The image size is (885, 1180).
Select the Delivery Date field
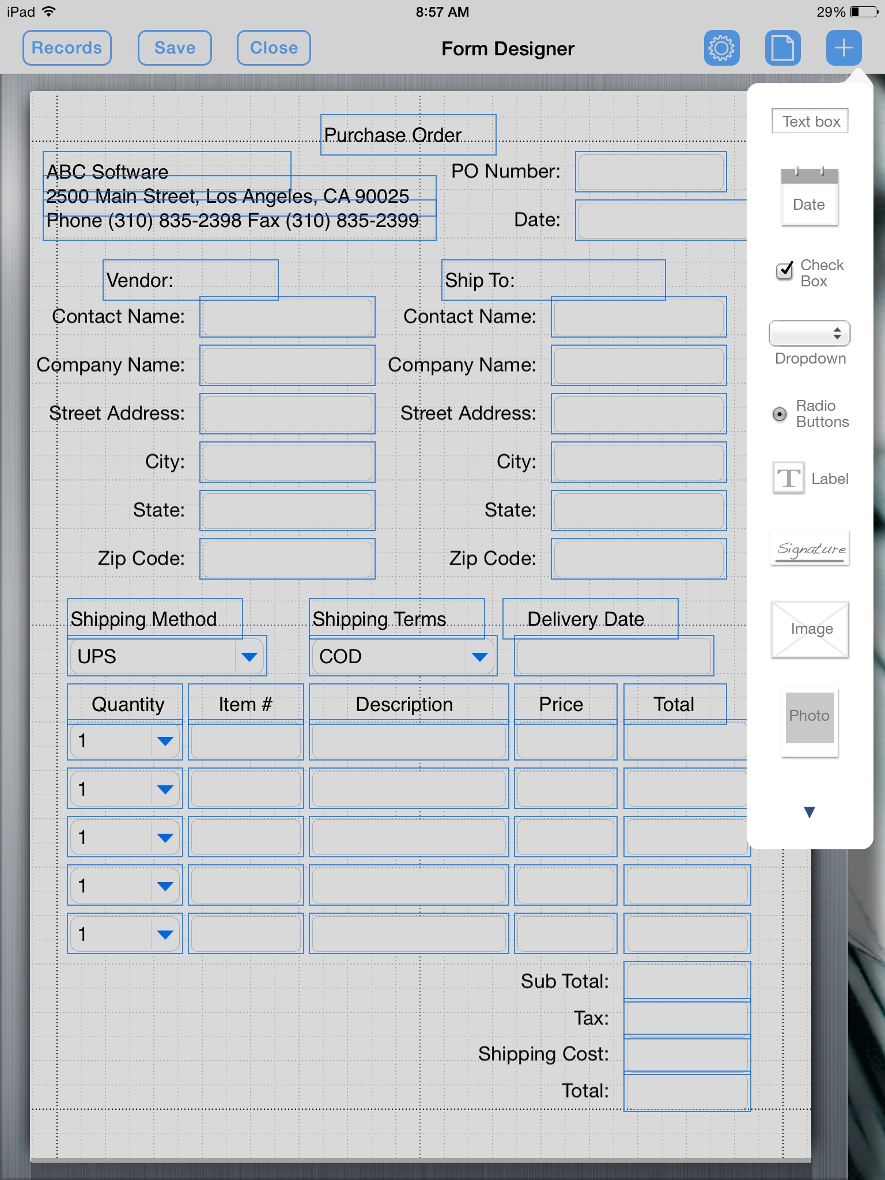(614, 656)
